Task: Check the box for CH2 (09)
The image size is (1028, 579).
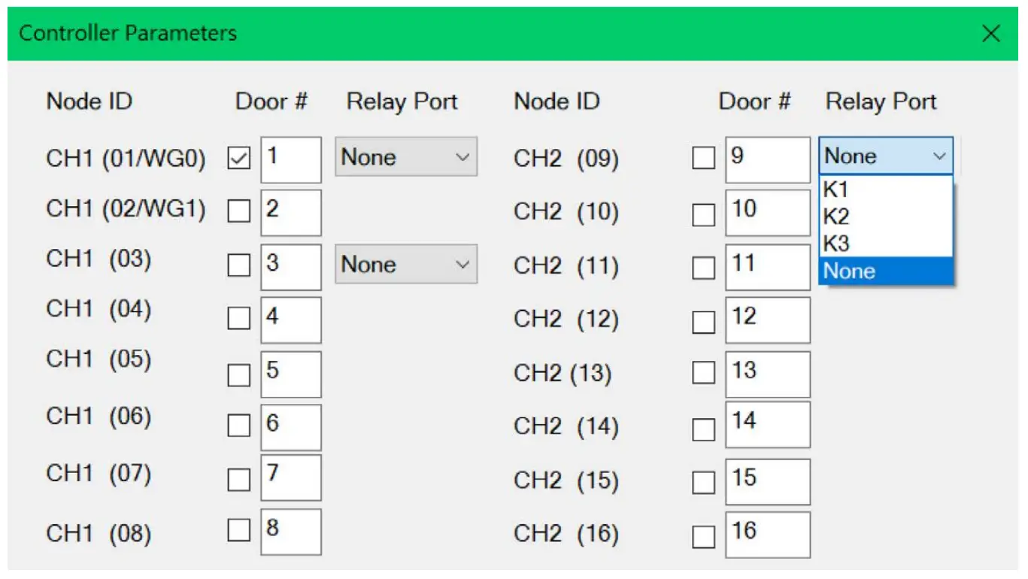Action: click(x=703, y=159)
